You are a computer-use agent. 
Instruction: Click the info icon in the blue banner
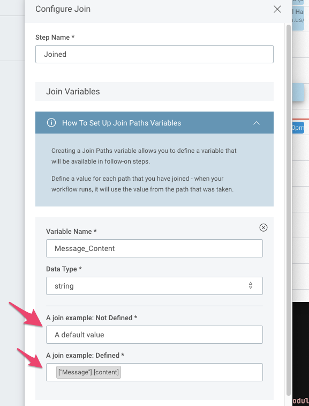click(x=51, y=122)
